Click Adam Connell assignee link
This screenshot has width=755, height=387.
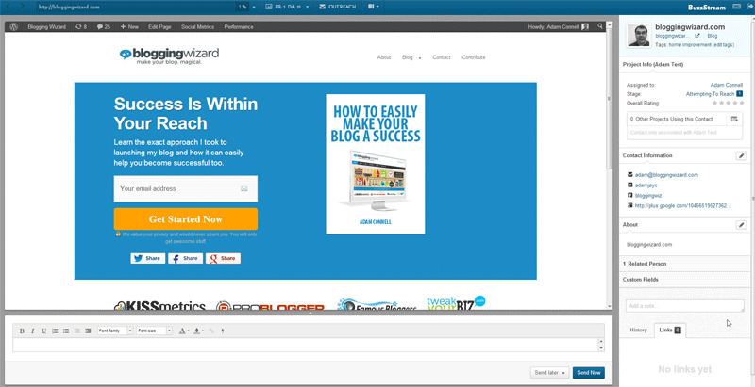[x=727, y=85]
